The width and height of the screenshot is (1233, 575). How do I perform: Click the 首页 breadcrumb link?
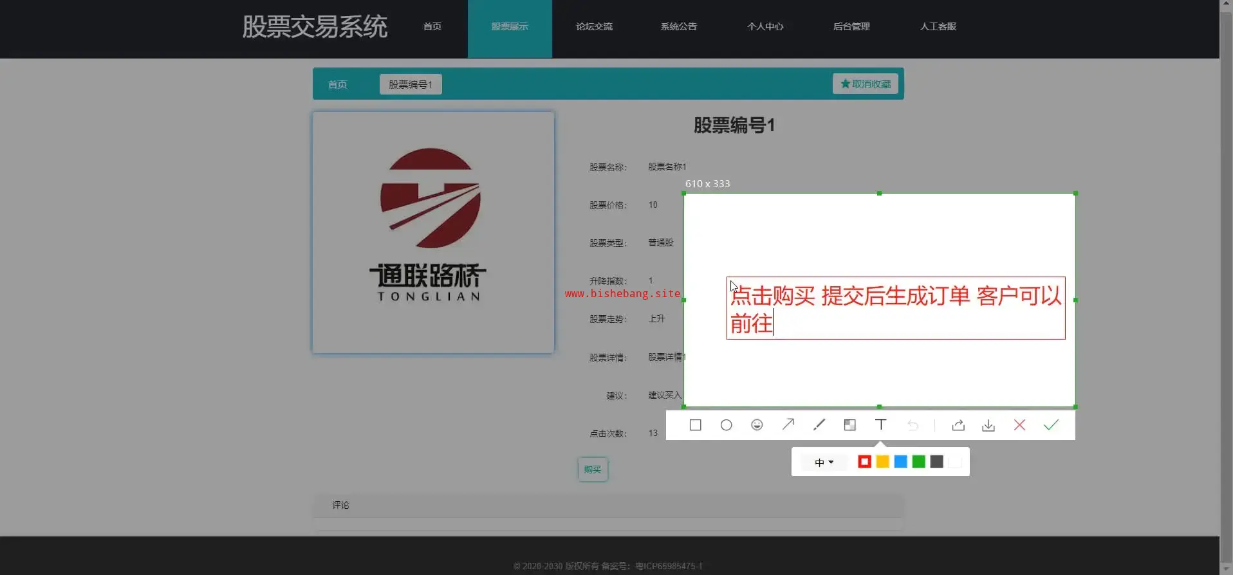pos(337,84)
